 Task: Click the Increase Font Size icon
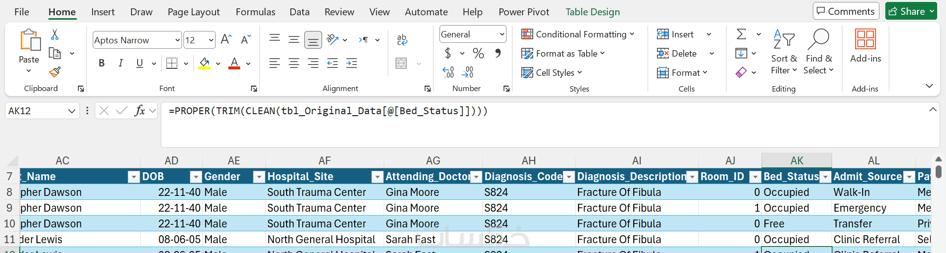(x=226, y=40)
